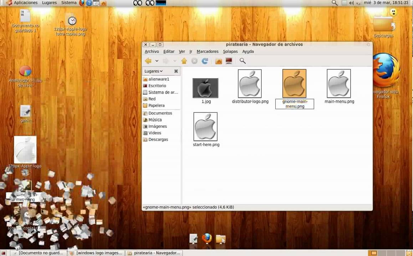413x256 pixels.
Task: Click the calendar launcher in top panel
Action: (x=96, y=3)
